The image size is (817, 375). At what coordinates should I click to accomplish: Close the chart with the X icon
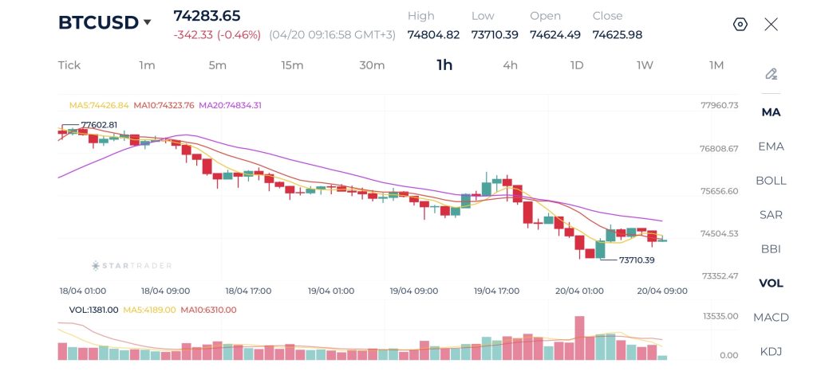[x=771, y=24]
